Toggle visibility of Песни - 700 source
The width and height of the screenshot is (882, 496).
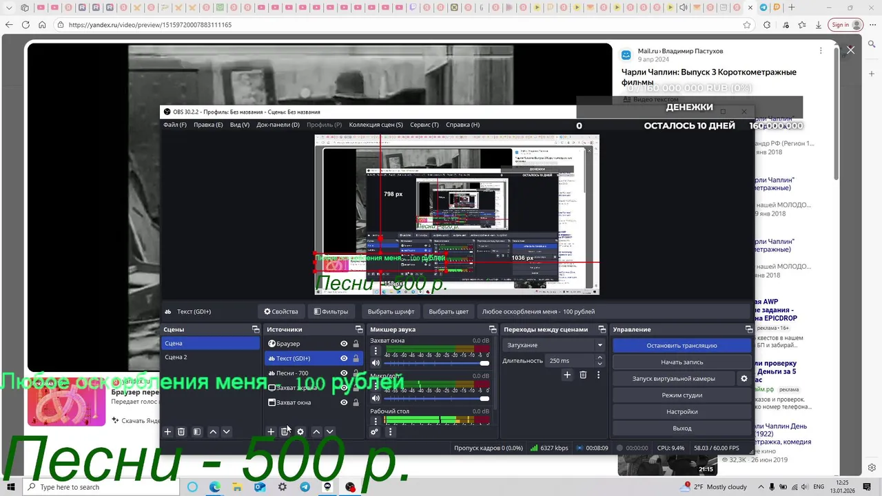pyautogui.click(x=344, y=373)
